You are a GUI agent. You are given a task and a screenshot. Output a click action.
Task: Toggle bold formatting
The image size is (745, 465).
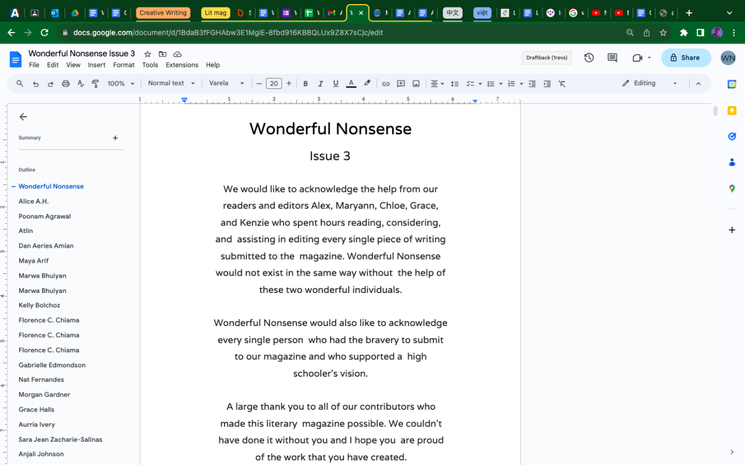tap(306, 84)
